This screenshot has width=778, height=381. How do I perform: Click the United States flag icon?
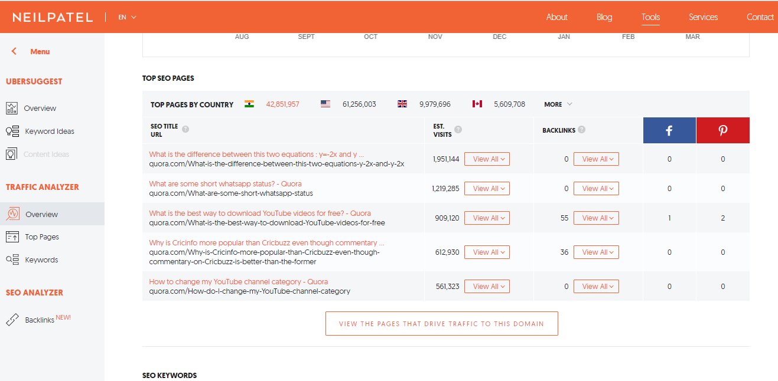pyautogui.click(x=325, y=104)
